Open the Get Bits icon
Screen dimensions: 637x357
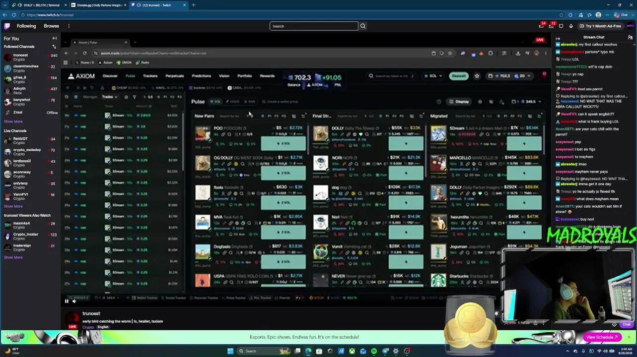tap(571, 26)
